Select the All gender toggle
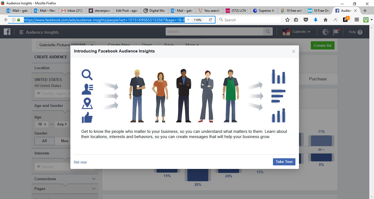The image size is (374, 199). pyautogui.click(x=44, y=141)
